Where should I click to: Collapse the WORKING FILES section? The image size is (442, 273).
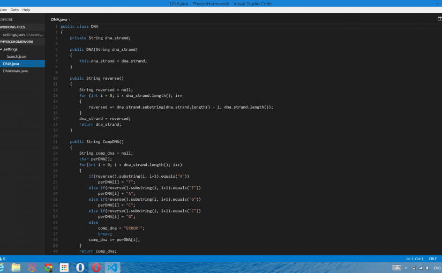coord(13,27)
